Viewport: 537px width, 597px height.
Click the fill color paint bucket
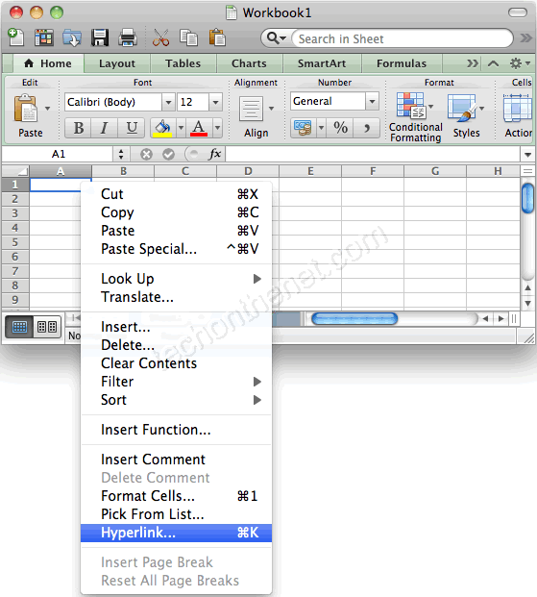(162, 128)
